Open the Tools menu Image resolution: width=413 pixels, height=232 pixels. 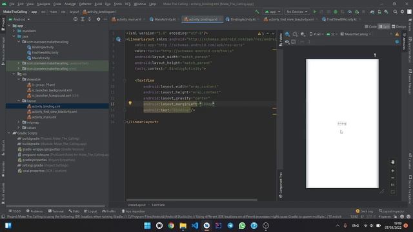pyautogui.click(x=117, y=4)
